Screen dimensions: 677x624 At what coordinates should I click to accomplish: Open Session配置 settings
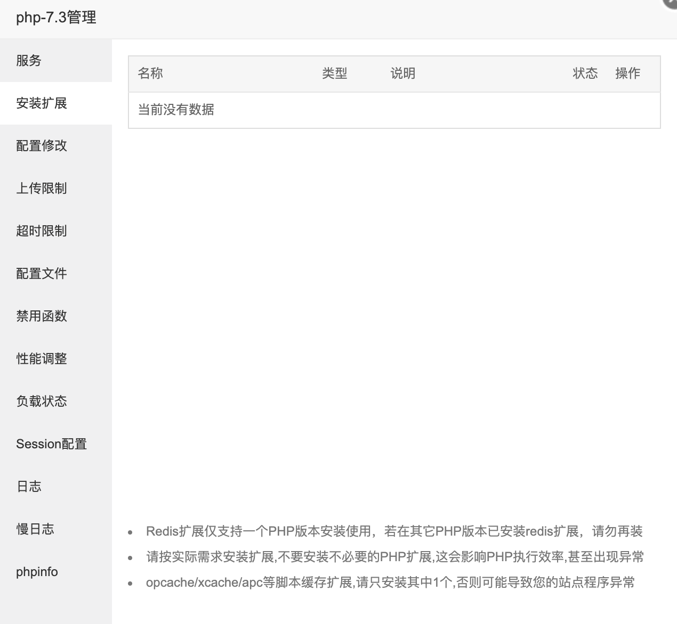point(56,444)
